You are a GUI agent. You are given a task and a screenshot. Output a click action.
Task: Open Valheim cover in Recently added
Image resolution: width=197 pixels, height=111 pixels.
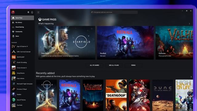pyautogui.click(x=93, y=95)
